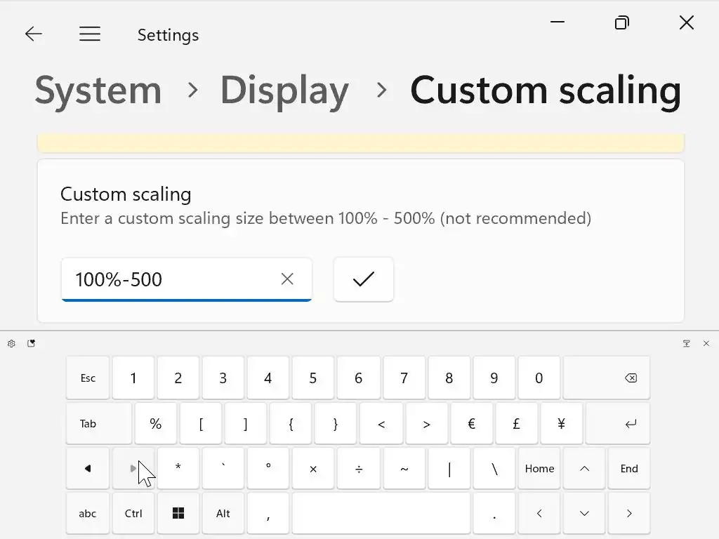Navigate to System breadcrumb

[98, 91]
